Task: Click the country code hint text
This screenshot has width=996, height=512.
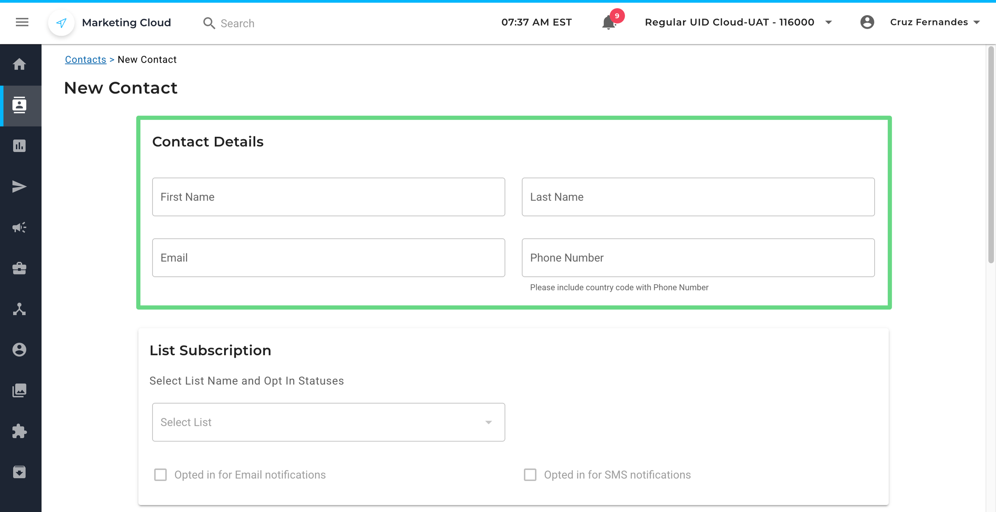Action: click(619, 287)
